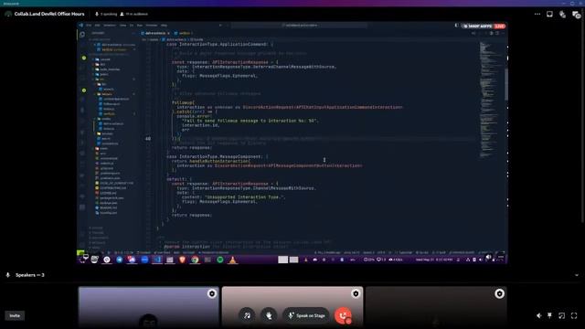Screen dimensions: 585x329
Task: Open the File menu in shared VS Code
Action: (x=89, y=26)
